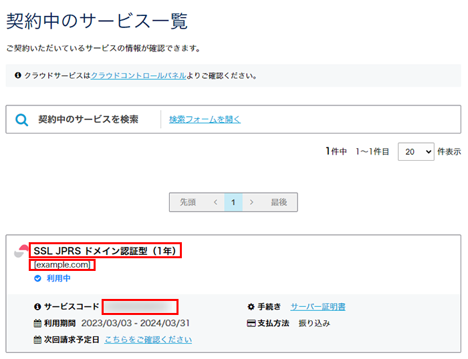
Task: Select page 1 in pagination
Action: click(x=233, y=202)
